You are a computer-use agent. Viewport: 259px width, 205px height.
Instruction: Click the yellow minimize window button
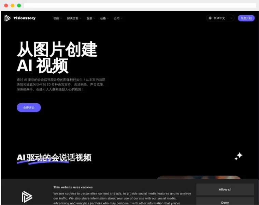point(12,5)
